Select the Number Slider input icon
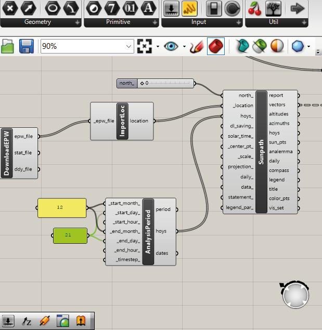Viewport: 322px width, 330px height. pyautogui.click(x=171, y=8)
